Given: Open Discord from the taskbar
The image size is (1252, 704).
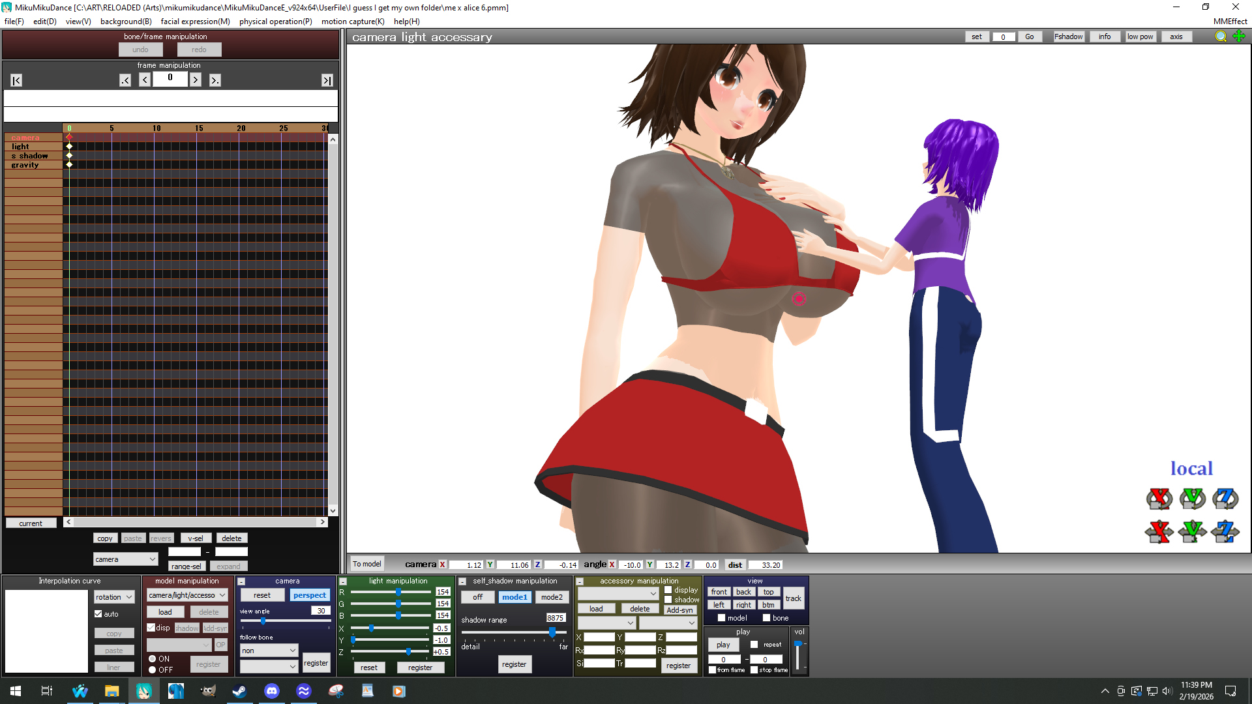Looking at the screenshot, I should (272, 691).
